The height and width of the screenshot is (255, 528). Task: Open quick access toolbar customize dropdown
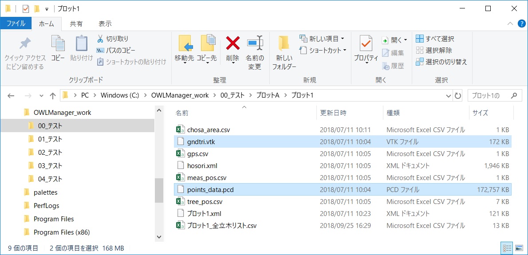47,9
